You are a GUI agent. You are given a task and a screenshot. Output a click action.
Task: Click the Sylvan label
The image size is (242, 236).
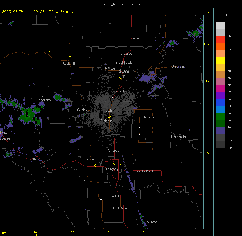109,69
